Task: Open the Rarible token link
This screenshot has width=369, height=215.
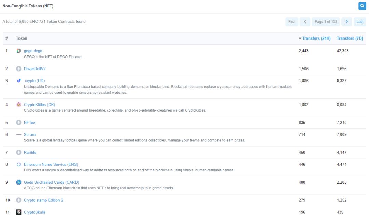Action: [x=30, y=152]
